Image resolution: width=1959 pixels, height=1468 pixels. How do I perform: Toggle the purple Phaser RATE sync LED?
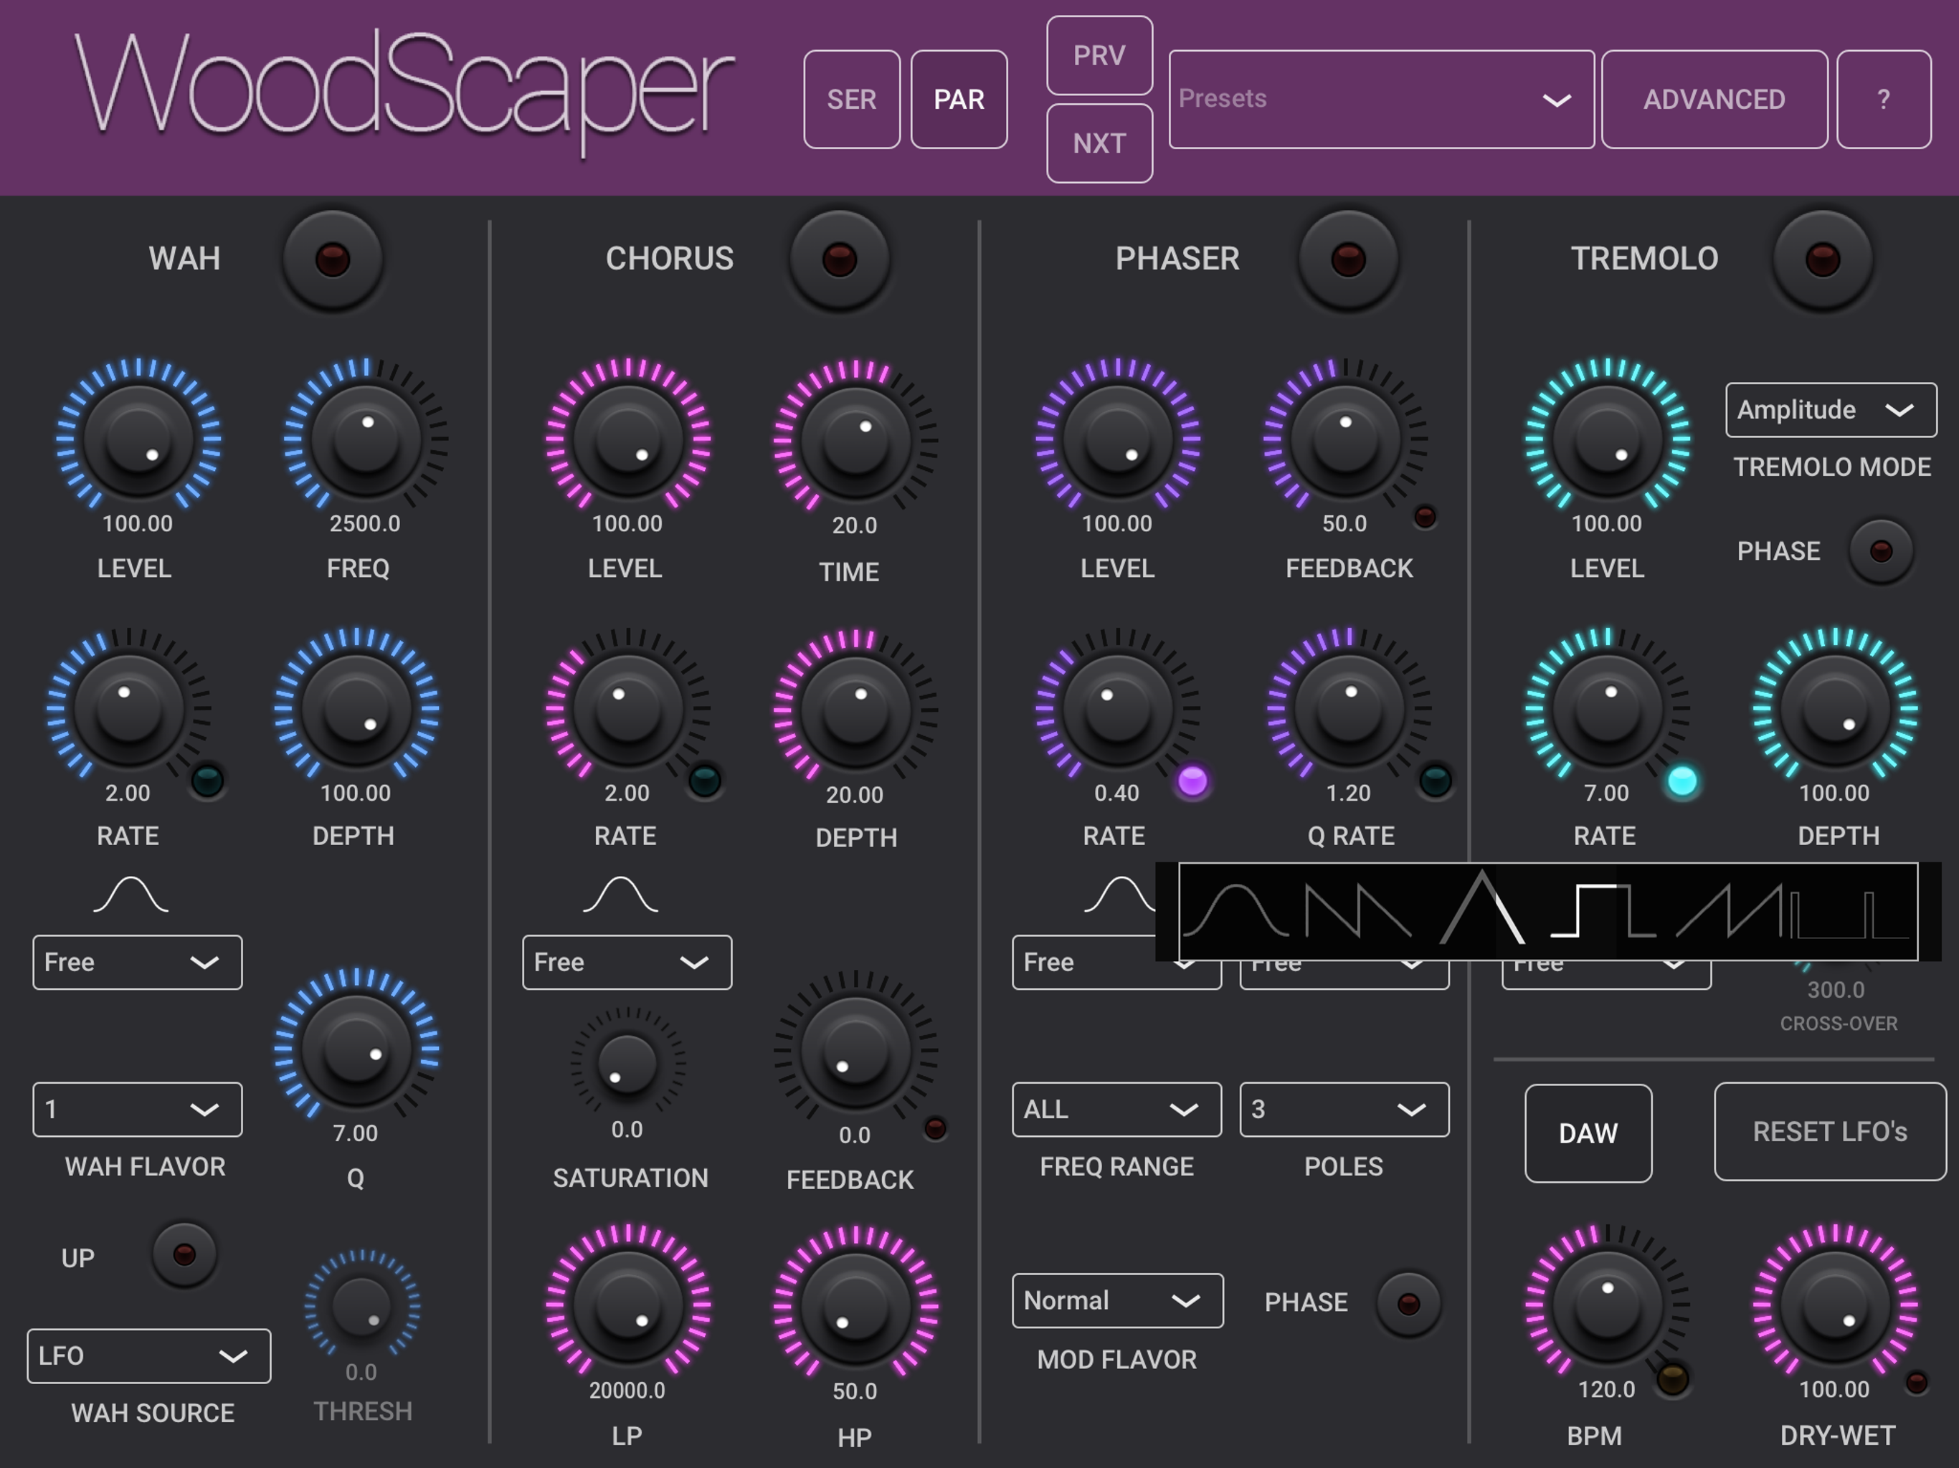pyautogui.click(x=1192, y=781)
